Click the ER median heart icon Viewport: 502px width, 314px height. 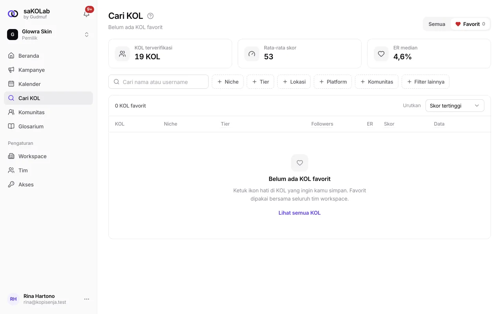point(381,54)
